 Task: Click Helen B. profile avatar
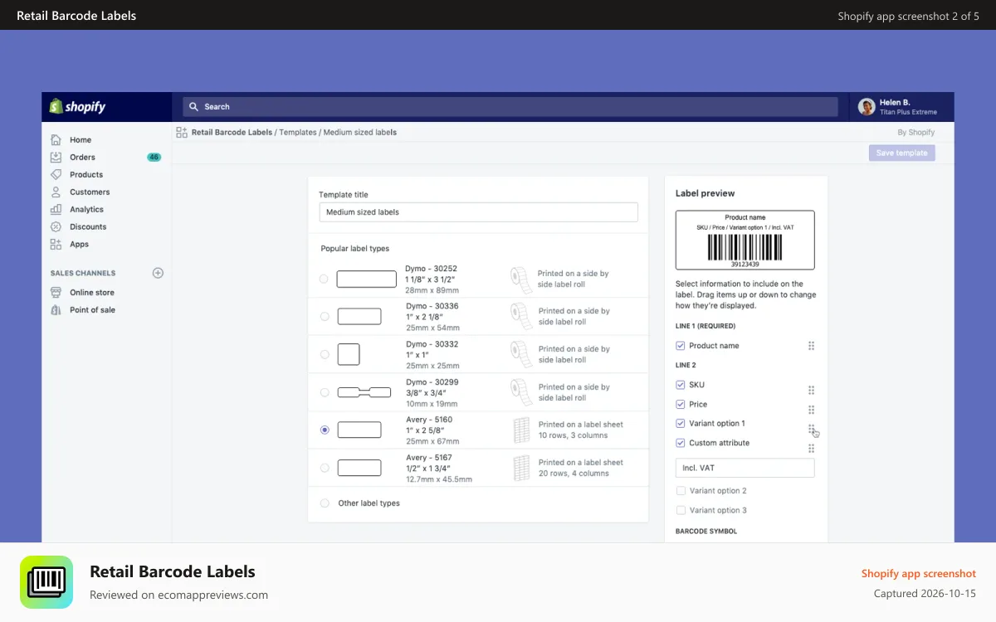tap(867, 106)
